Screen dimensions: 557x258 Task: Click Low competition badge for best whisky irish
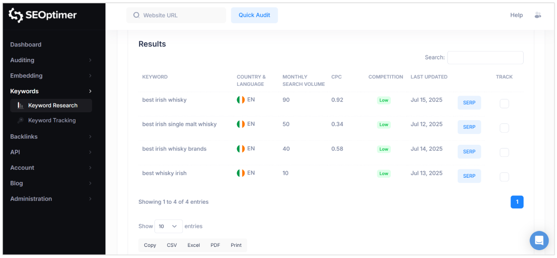[x=383, y=174]
